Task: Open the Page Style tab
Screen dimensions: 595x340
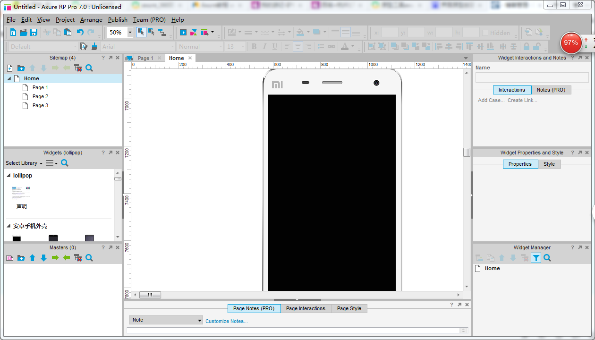Action: [349, 308]
